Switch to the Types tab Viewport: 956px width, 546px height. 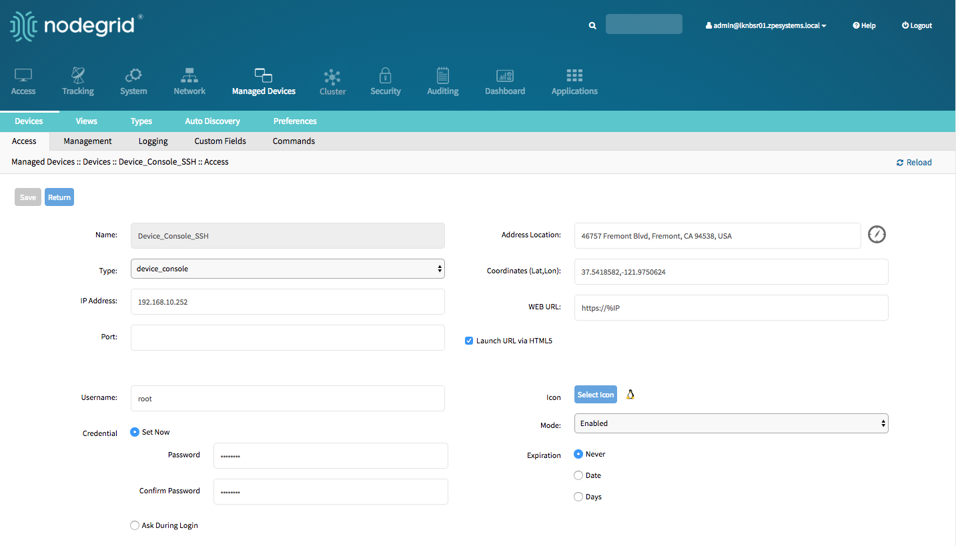click(141, 121)
